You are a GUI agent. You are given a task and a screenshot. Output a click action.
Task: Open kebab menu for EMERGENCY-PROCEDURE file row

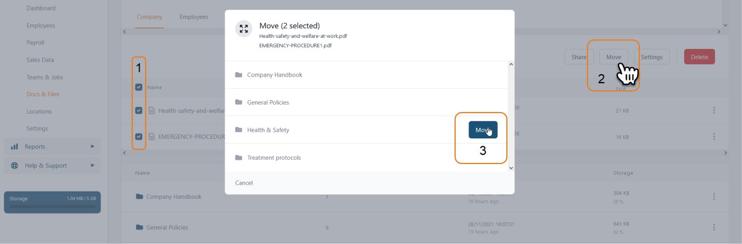(714, 136)
